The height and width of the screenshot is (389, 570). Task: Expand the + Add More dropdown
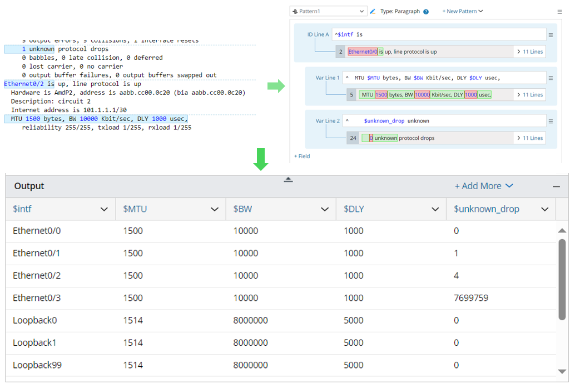484,186
